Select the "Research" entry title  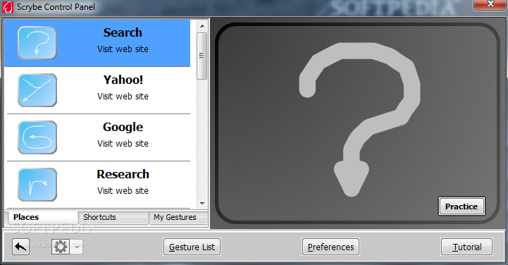[x=123, y=174]
